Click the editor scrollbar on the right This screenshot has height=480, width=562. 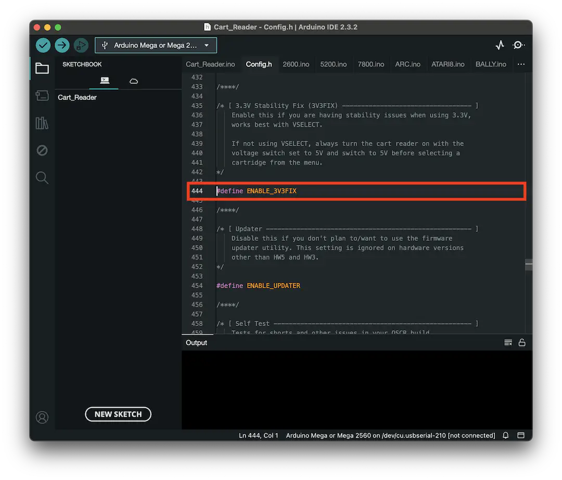point(529,264)
